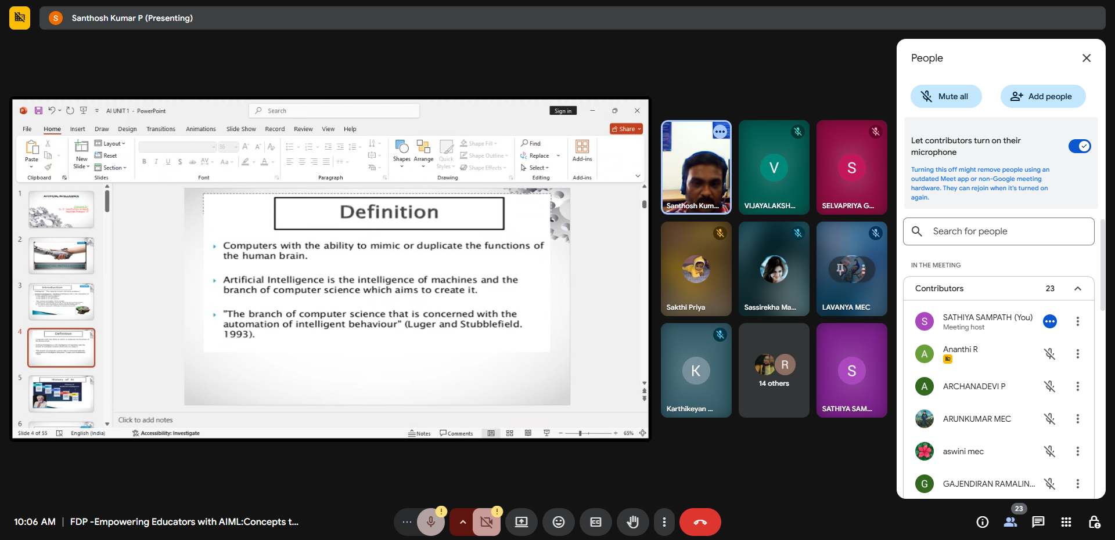
Task: Mute aswini mec's microphone in list
Action: (1049, 451)
